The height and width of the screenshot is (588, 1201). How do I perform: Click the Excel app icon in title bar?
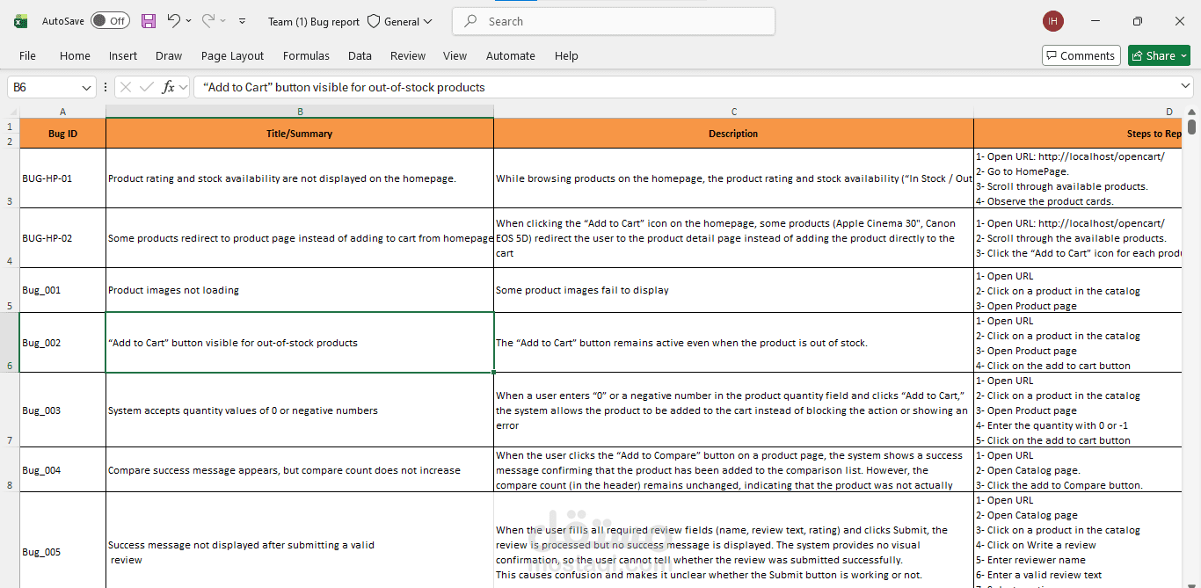pos(20,21)
